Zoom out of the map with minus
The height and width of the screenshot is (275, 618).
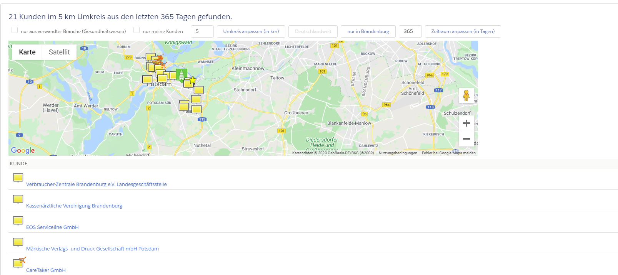(466, 139)
